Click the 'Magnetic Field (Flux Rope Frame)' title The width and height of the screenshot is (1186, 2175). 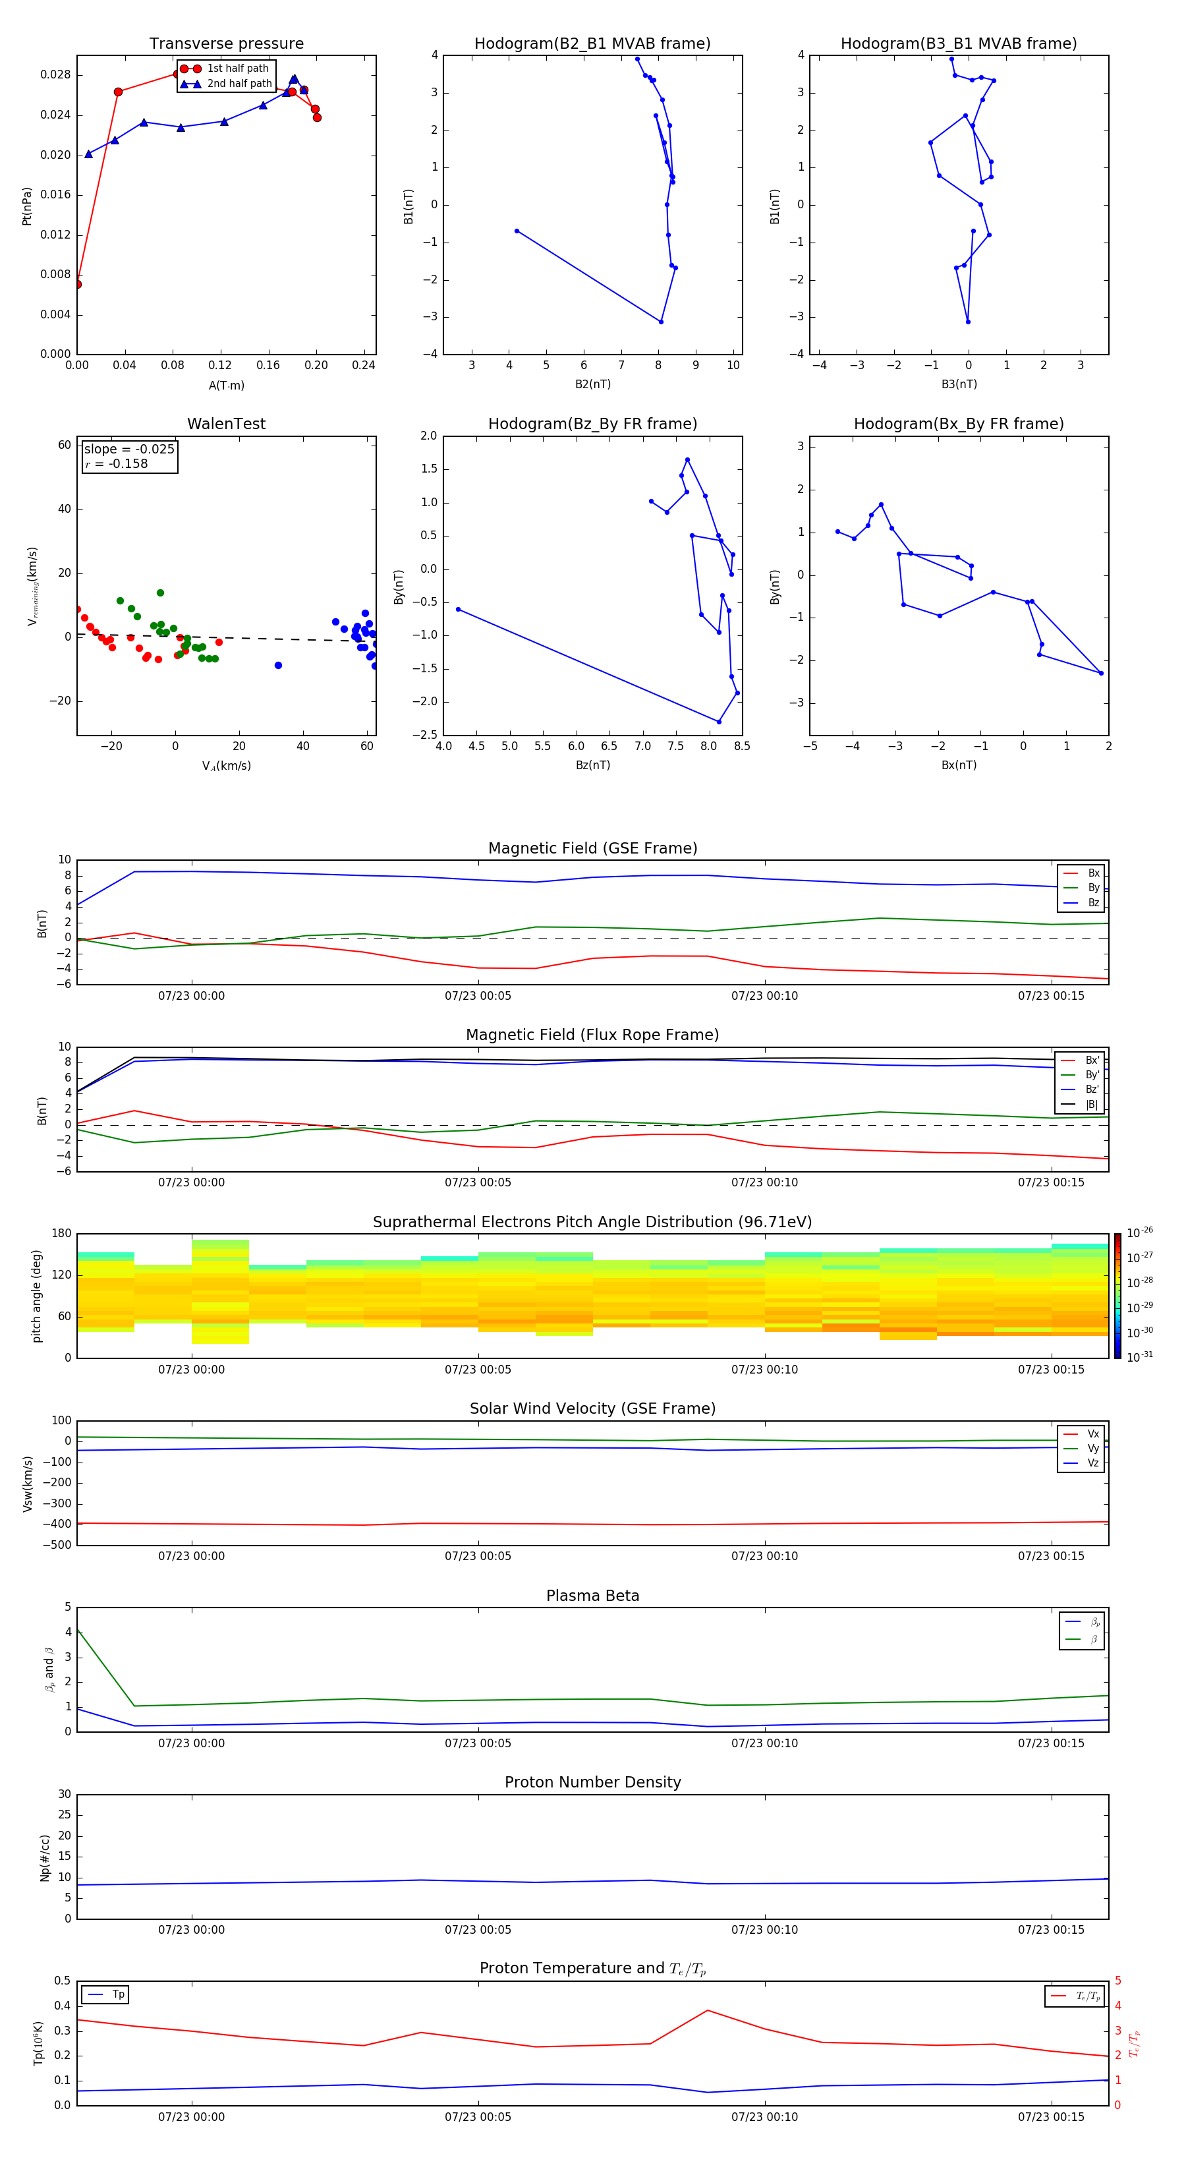(x=592, y=1035)
